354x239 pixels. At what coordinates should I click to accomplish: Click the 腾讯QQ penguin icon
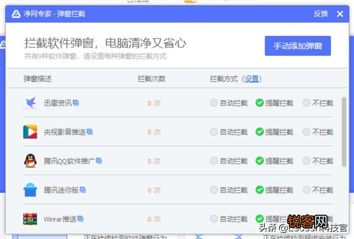(x=30, y=161)
